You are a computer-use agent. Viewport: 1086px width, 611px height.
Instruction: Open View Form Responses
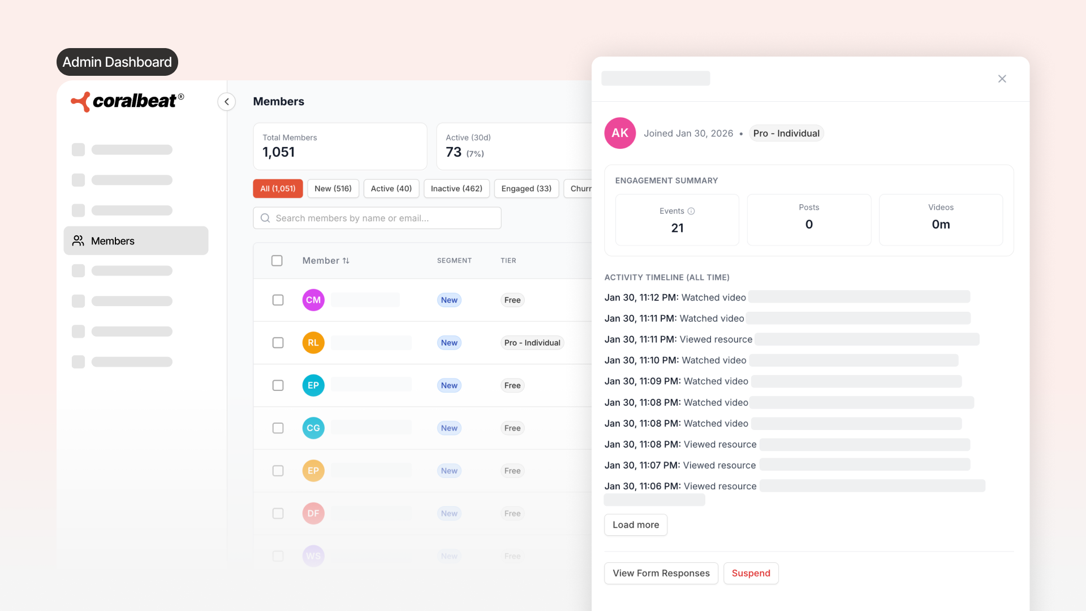(661, 573)
